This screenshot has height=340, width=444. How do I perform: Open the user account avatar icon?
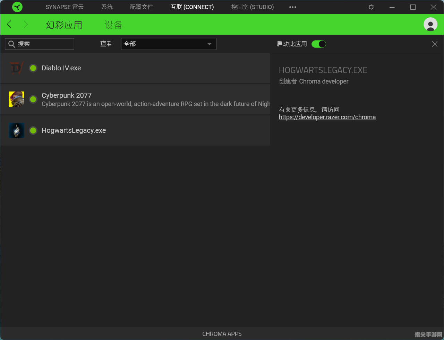430,24
